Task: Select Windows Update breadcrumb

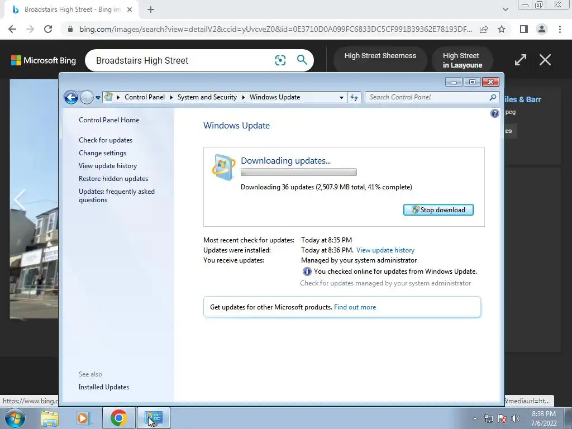Action: pyautogui.click(x=275, y=97)
